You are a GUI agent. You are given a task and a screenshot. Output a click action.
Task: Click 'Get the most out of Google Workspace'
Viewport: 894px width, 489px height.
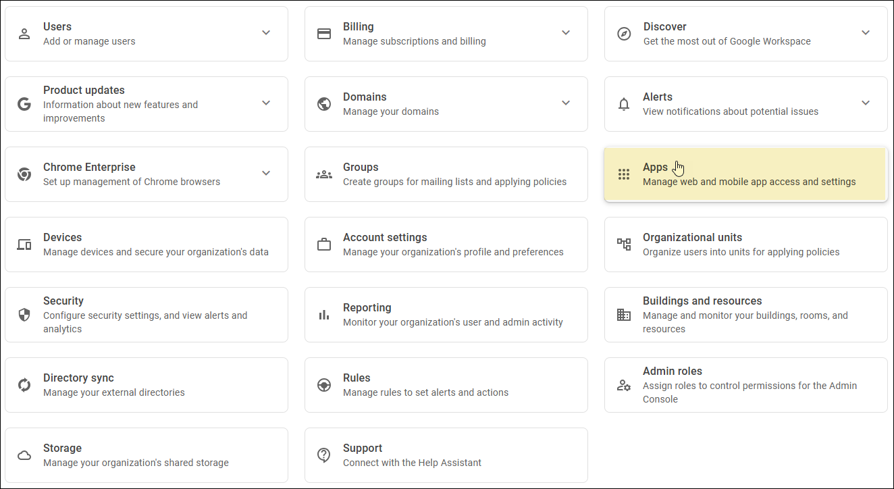[x=727, y=41]
